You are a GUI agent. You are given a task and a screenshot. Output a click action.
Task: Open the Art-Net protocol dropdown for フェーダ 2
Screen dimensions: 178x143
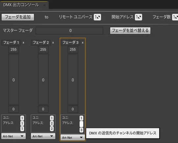pyautogui.click(x=43, y=136)
